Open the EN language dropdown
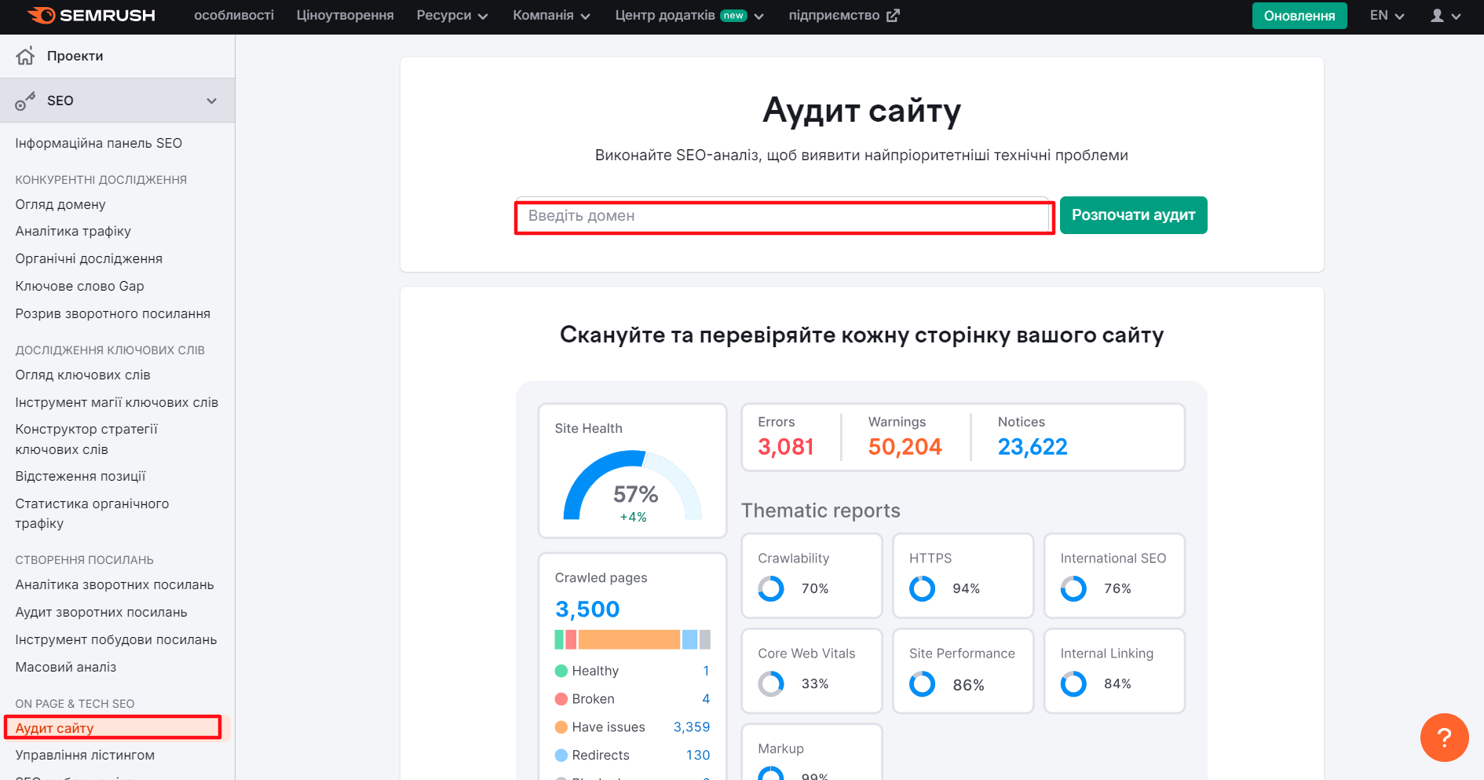1484x780 pixels. [x=1386, y=15]
